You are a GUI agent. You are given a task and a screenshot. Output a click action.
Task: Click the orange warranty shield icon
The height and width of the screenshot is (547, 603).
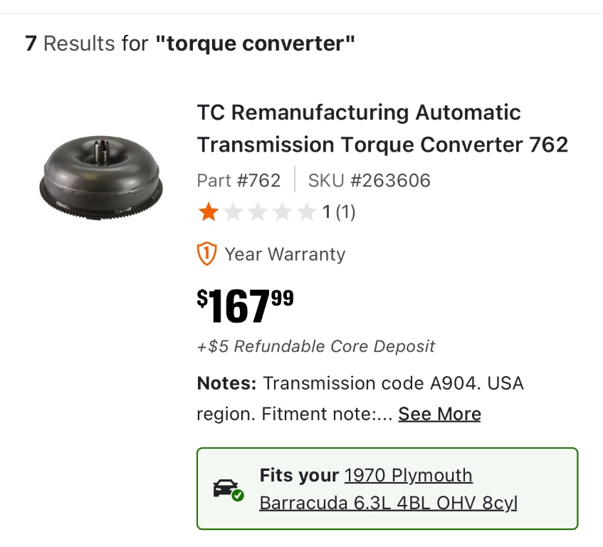(x=206, y=254)
